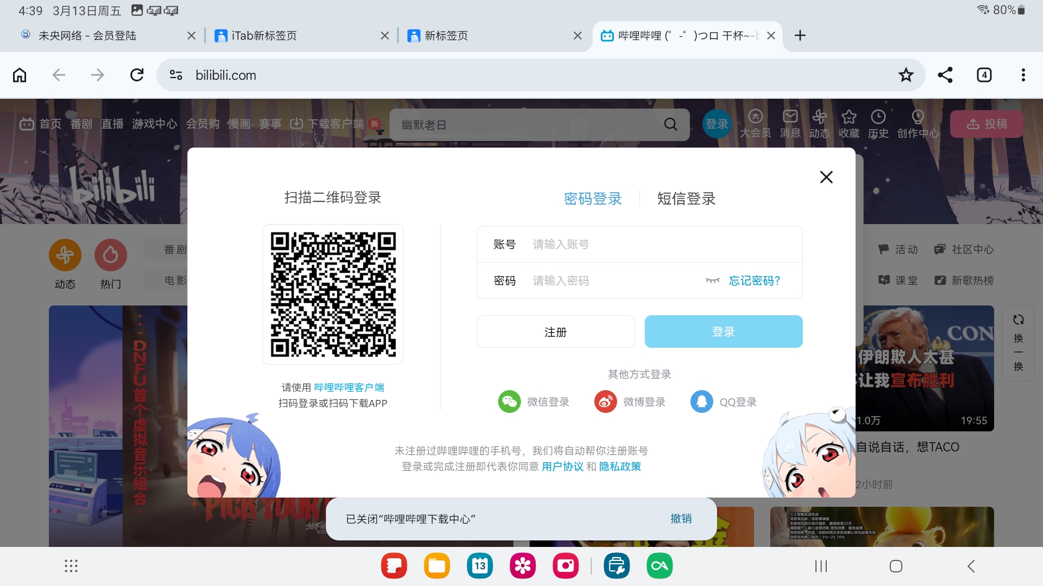Select the 密码登录 tab
The height and width of the screenshot is (586, 1043).
pos(593,199)
